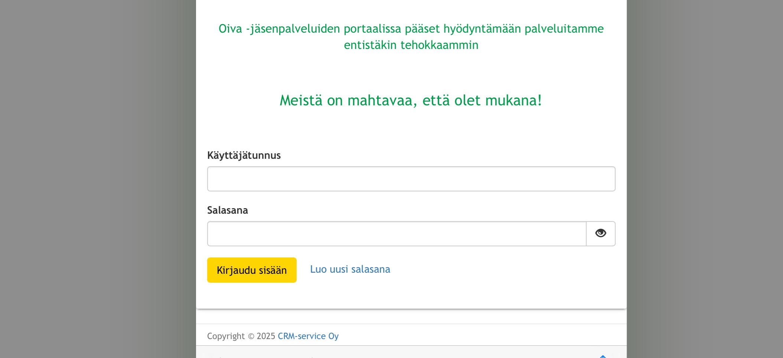
Task: Click the heading Meistä on mahtavaa
Action: (x=411, y=101)
